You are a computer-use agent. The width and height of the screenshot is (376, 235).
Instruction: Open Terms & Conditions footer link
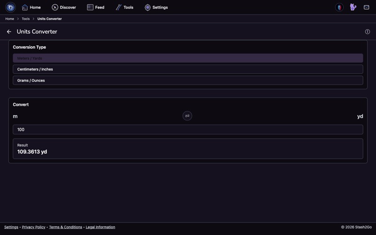pyautogui.click(x=65, y=227)
